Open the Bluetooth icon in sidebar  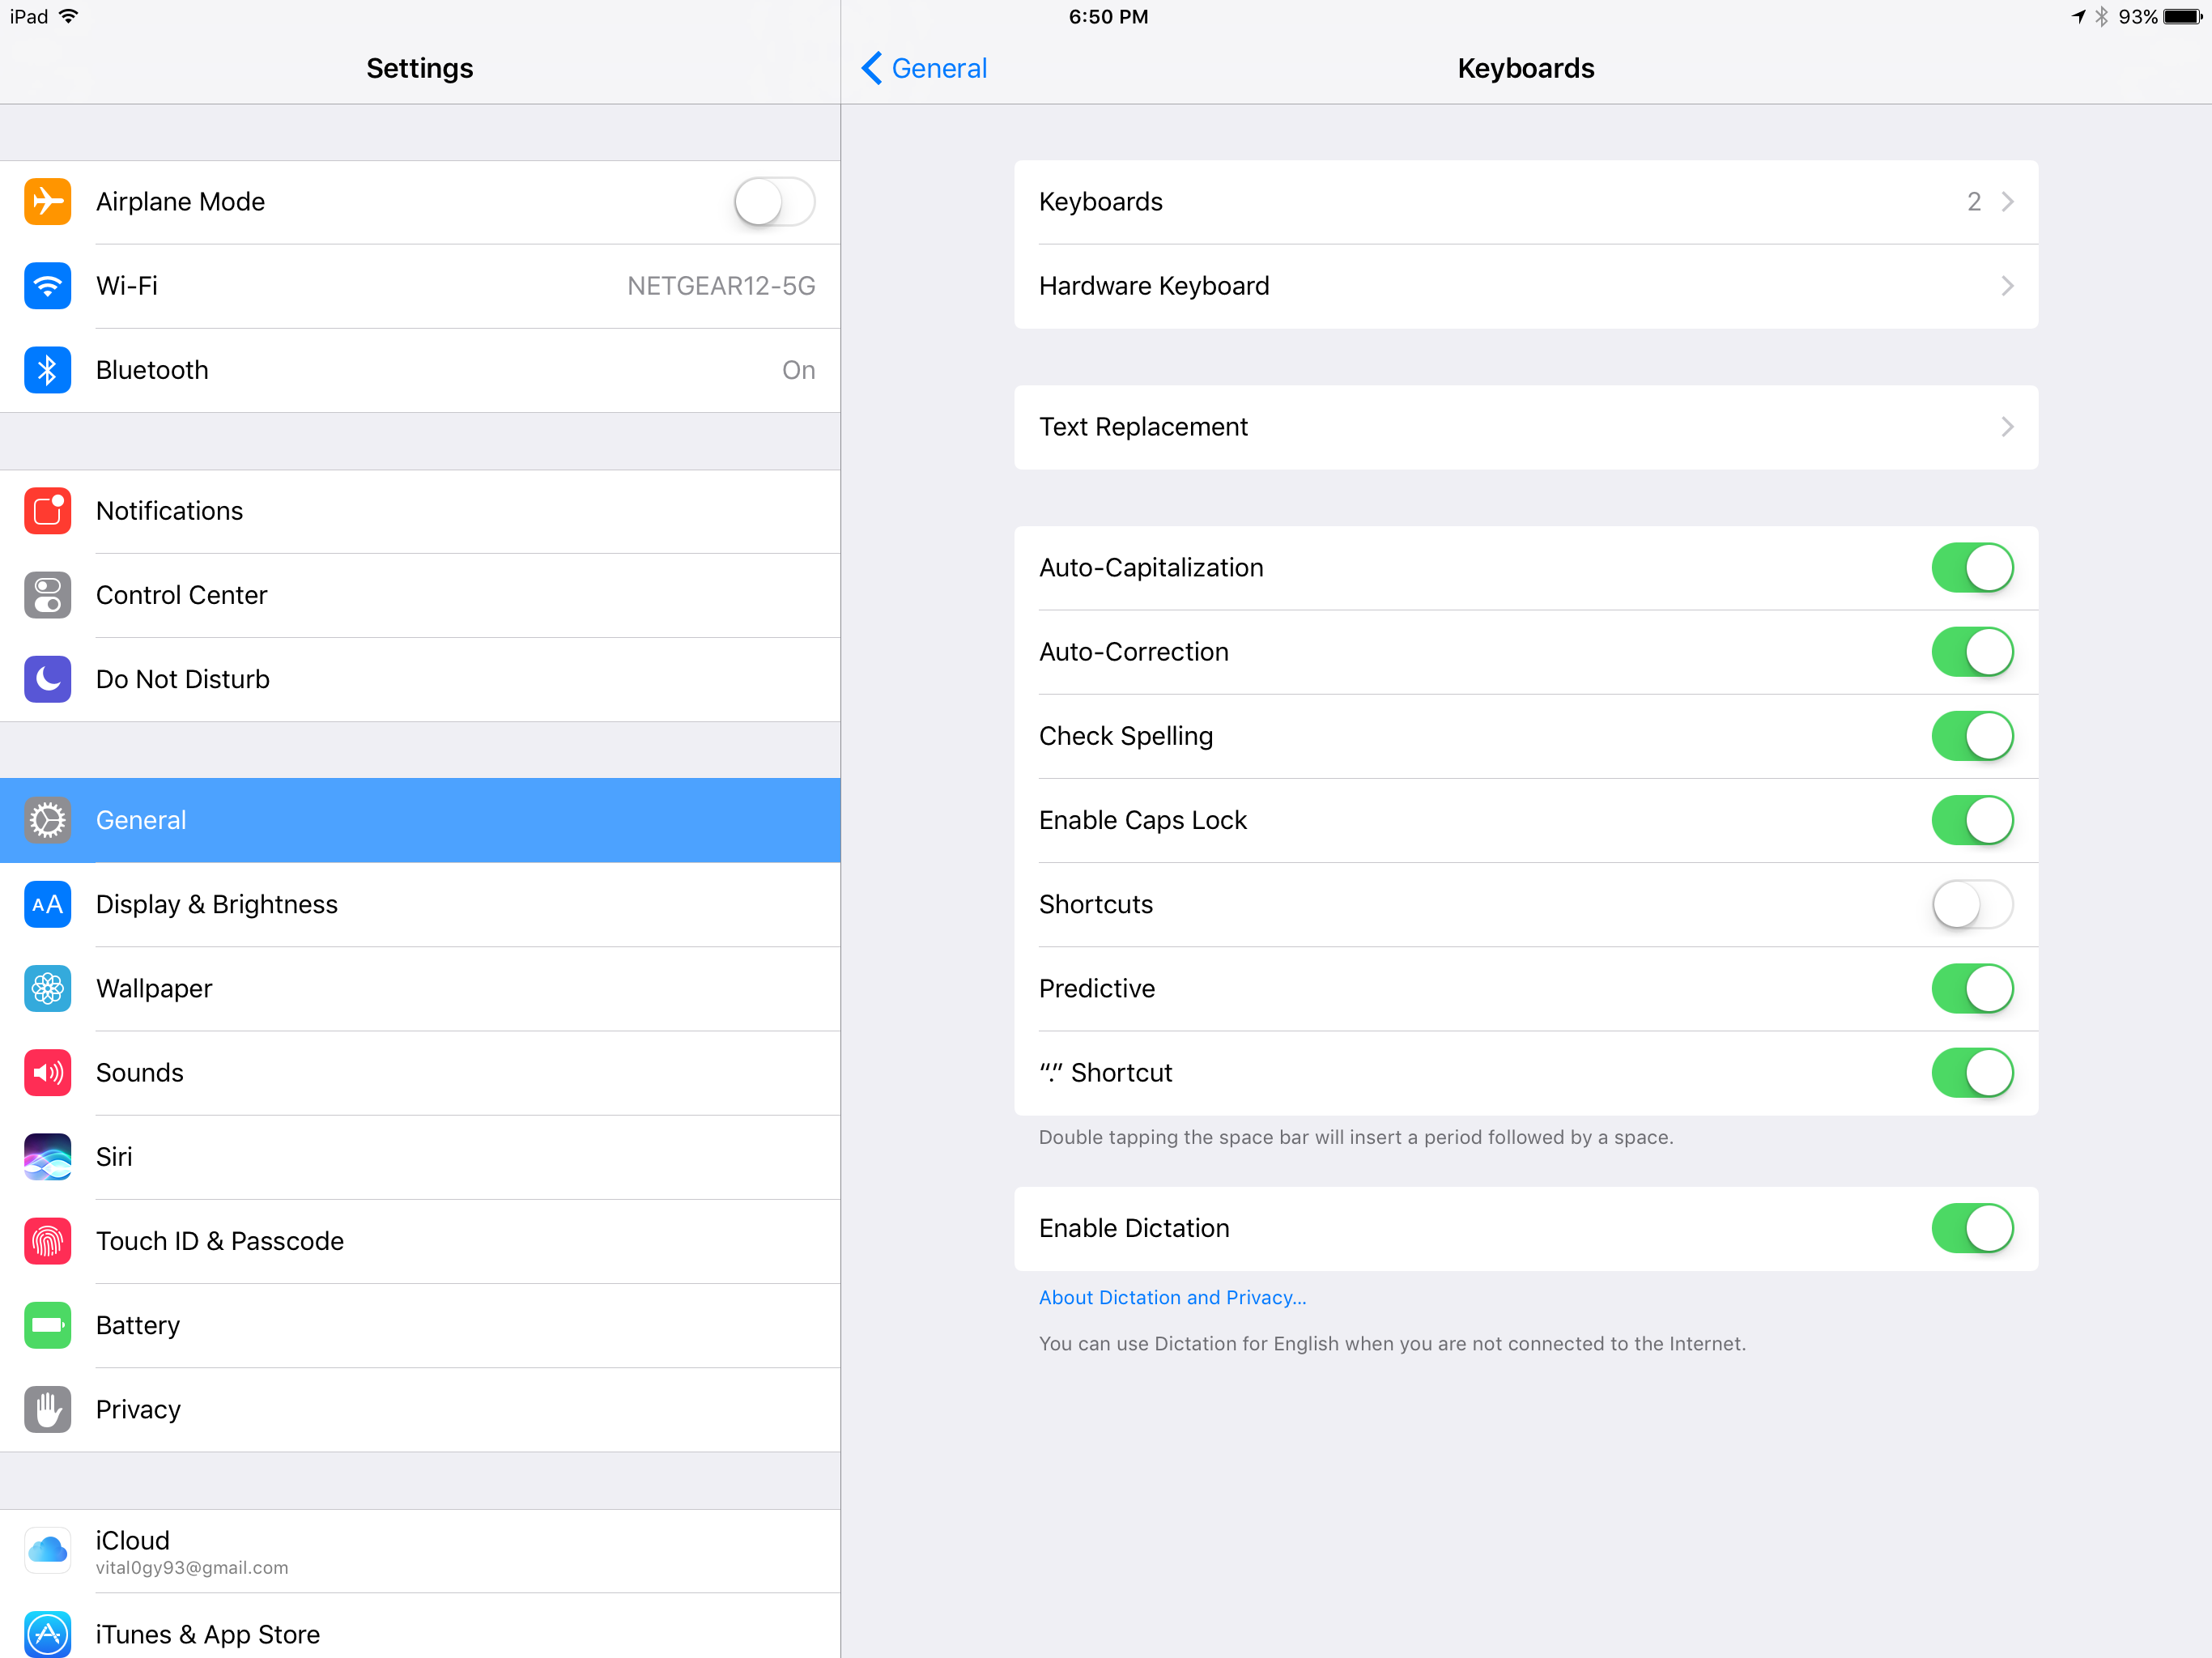coord(47,370)
